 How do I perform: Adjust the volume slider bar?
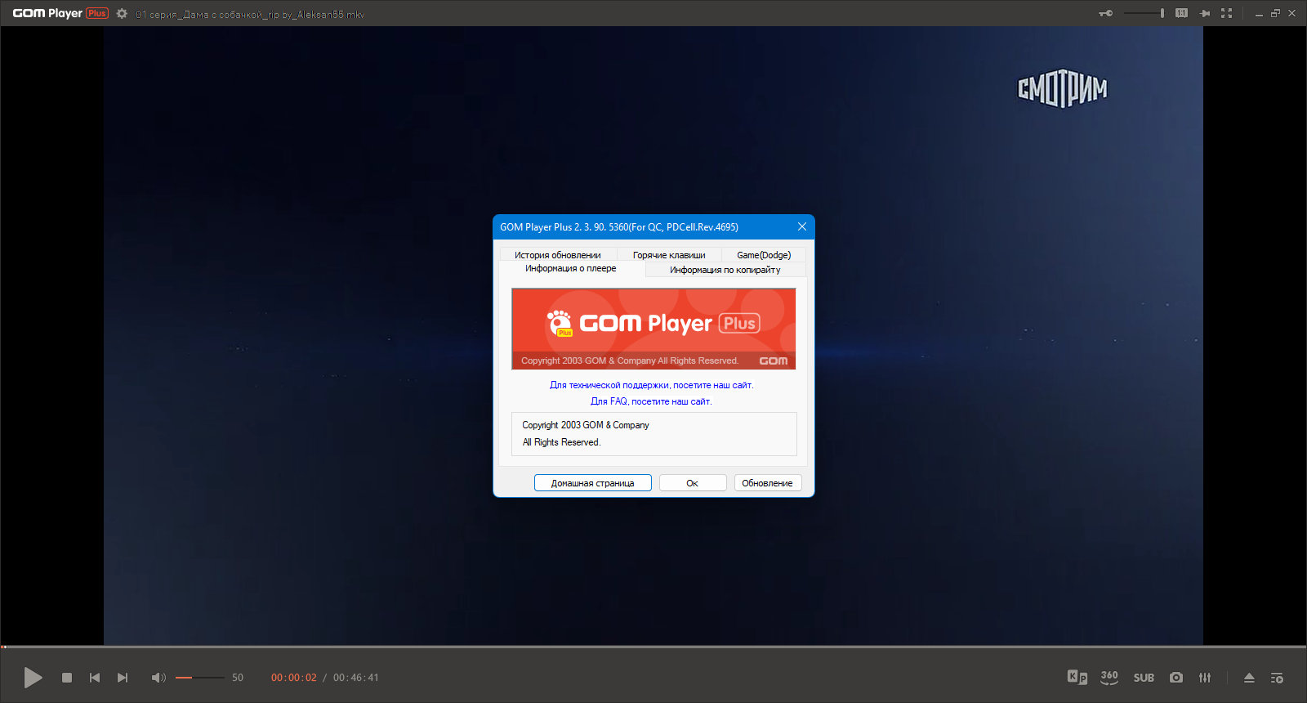click(x=199, y=678)
